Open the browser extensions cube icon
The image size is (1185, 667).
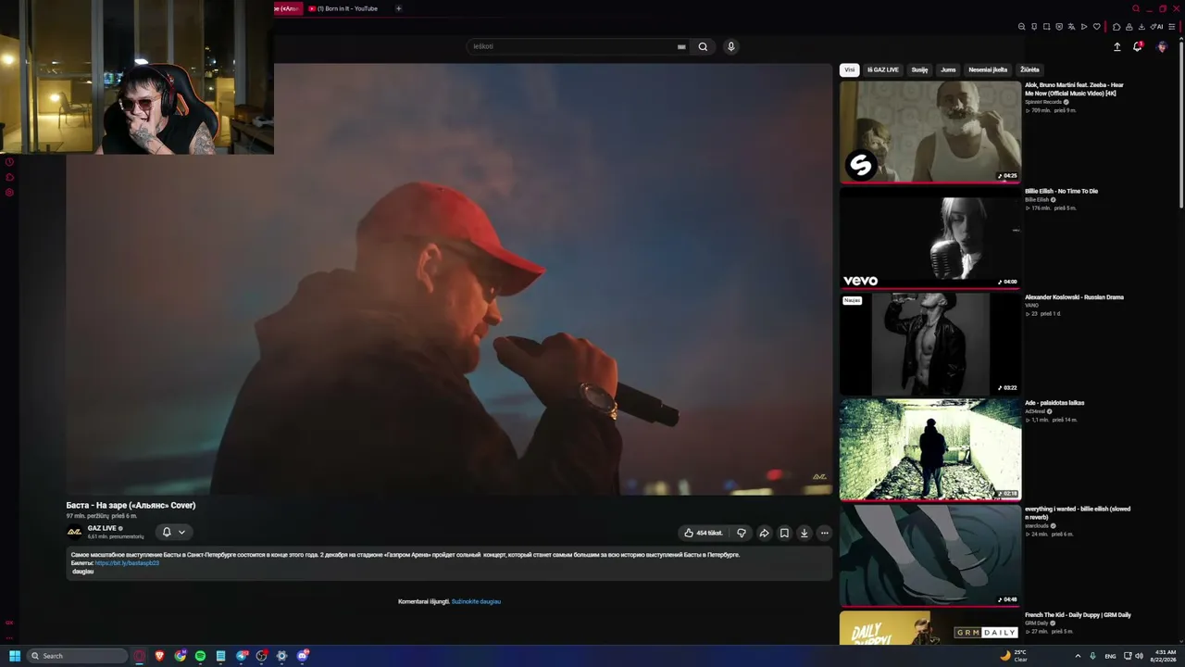click(1116, 27)
